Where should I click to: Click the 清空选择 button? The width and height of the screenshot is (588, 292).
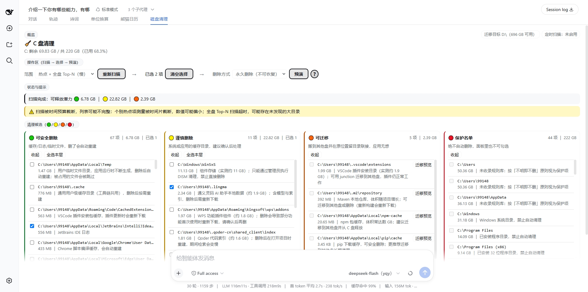pyautogui.click(x=179, y=74)
